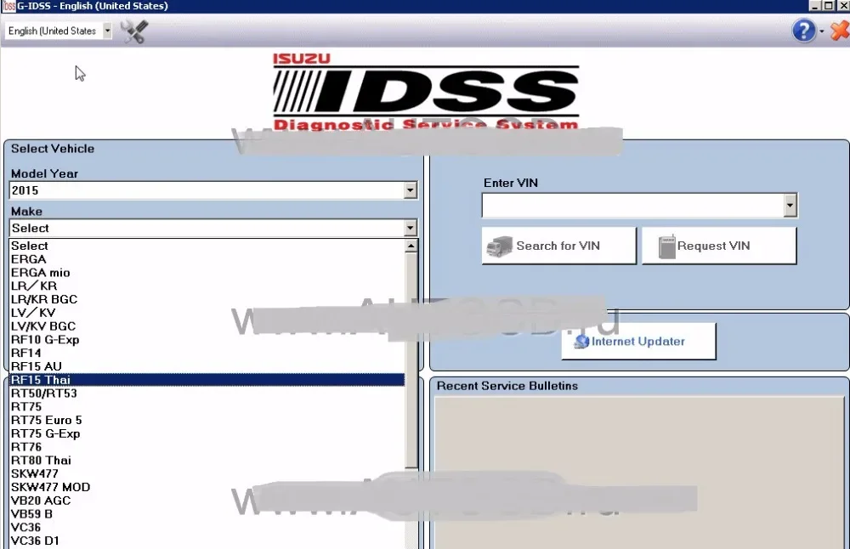Select VB20 AGC in the Make list
This screenshot has height=549, width=850.
[x=207, y=501]
